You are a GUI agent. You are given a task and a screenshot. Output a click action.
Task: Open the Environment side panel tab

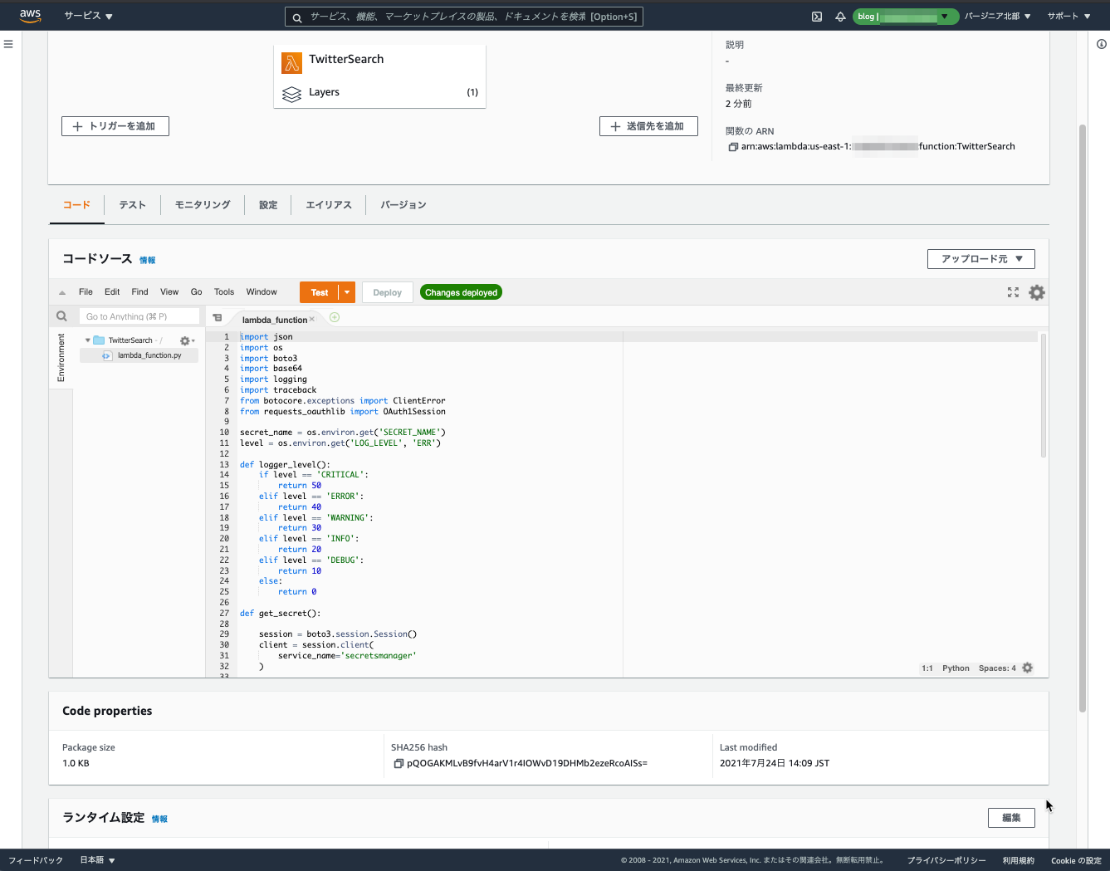click(x=61, y=358)
